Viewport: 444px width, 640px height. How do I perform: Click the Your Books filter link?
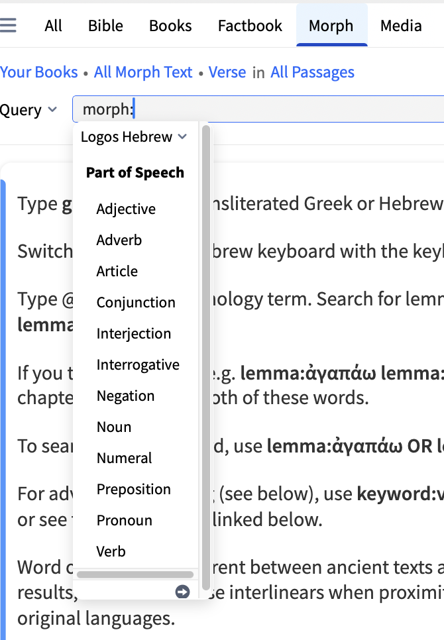(x=39, y=72)
